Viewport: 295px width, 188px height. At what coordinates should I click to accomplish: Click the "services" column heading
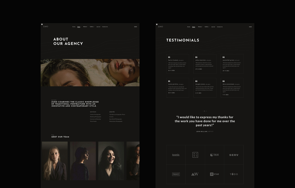93,112
